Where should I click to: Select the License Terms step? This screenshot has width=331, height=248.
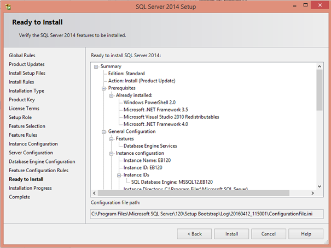[24, 108]
